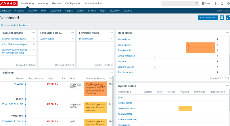Open Zabbix server favourite screen link
230x126 pixels.
point(47,39)
